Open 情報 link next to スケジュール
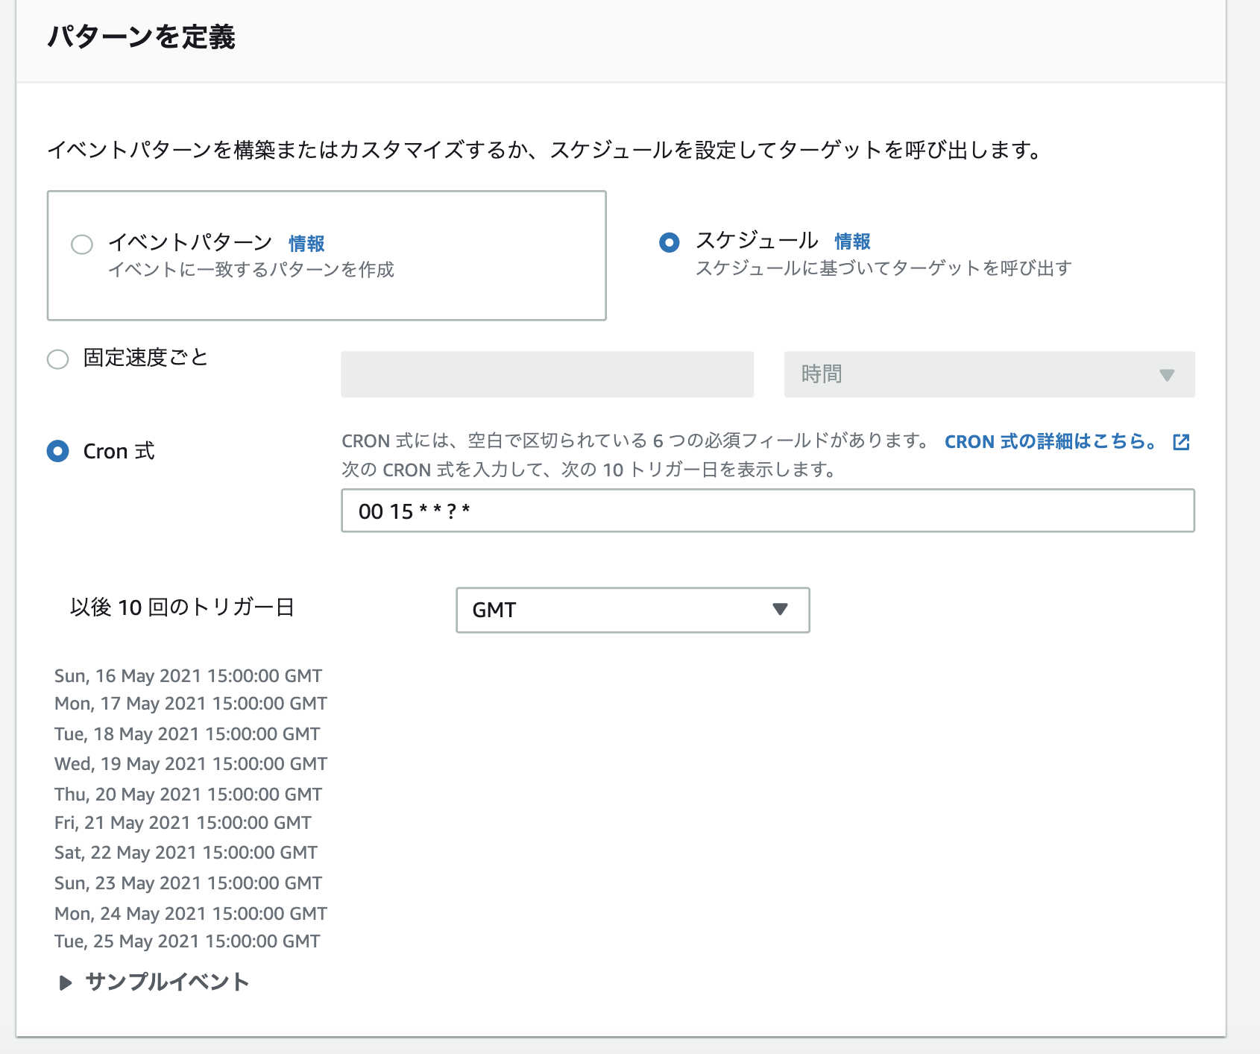Screen dimensions: 1260x1054 click(852, 242)
